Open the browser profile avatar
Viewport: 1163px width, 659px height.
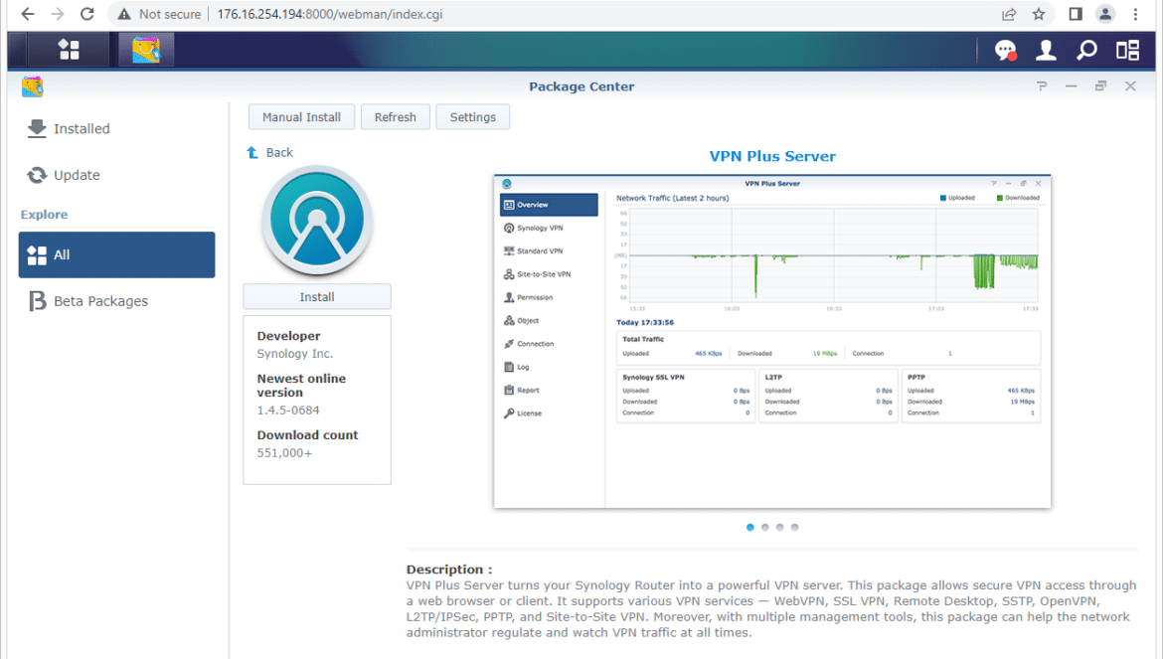tap(1105, 14)
